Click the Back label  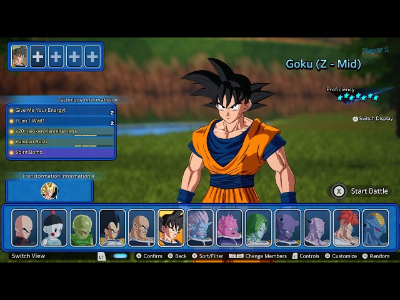click(x=181, y=256)
